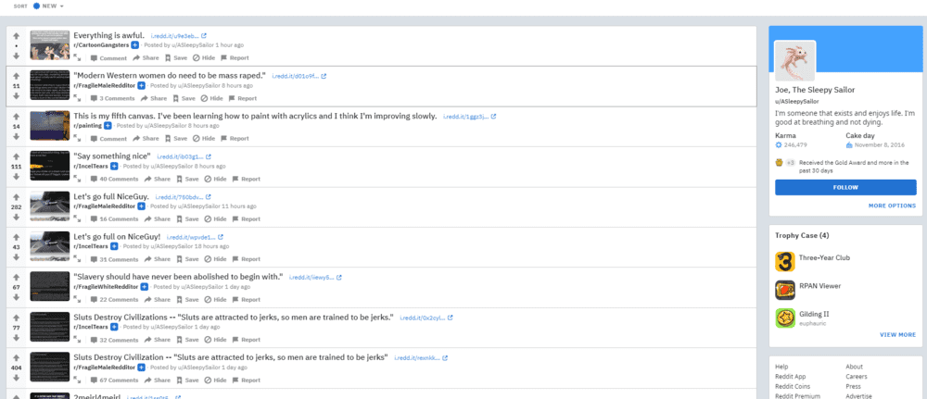View the 67 Comments on the 404-point post

tap(114, 380)
